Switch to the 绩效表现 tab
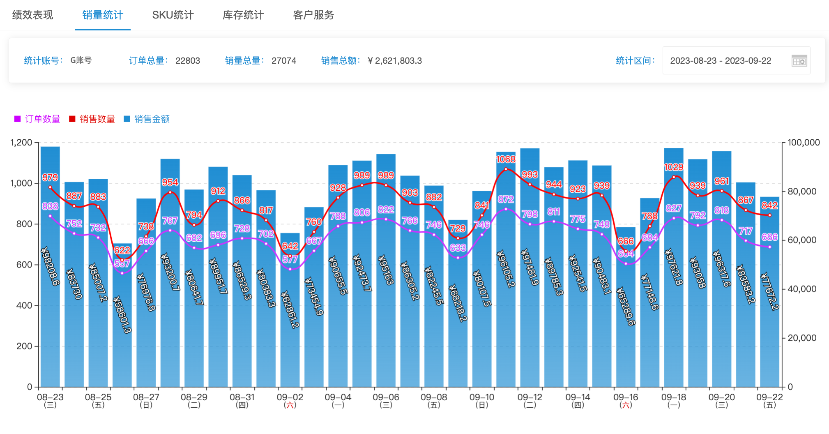Viewport: 829px width, 434px height. [33, 15]
